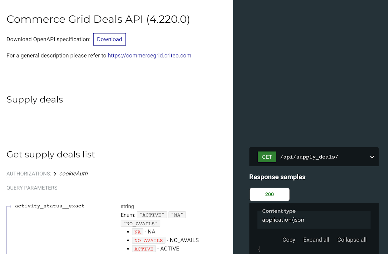The width and height of the screenshot is (388, 254).
Task: Expand the cookieAuth authorizations chevron
Action: pos(55,174)
